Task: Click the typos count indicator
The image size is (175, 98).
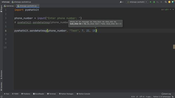Action: click(167, 10)
